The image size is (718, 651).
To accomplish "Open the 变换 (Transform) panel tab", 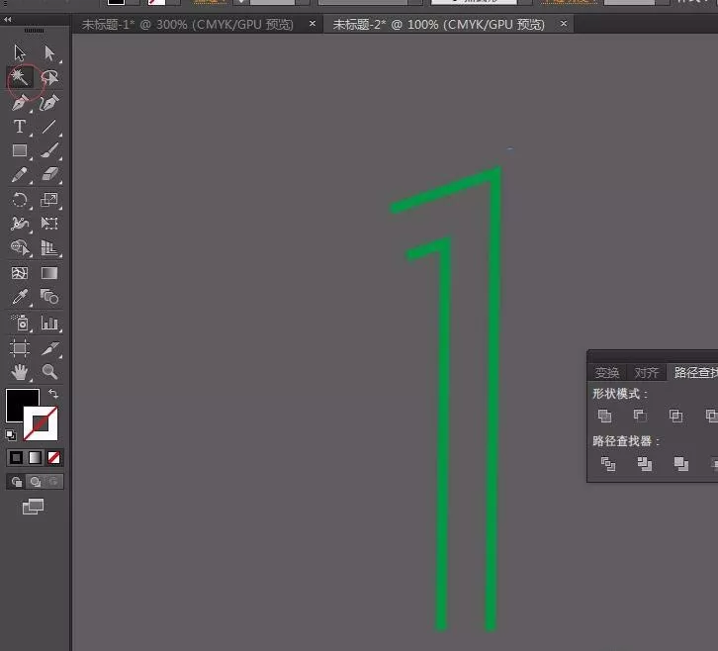I will 606,373.
